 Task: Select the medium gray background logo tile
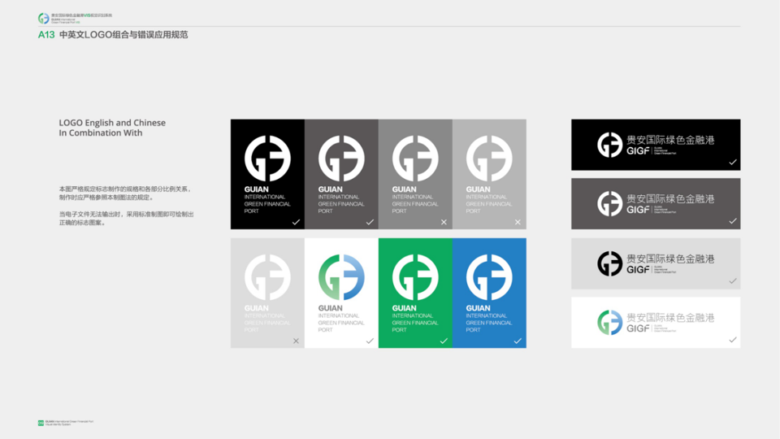(415, 174)
